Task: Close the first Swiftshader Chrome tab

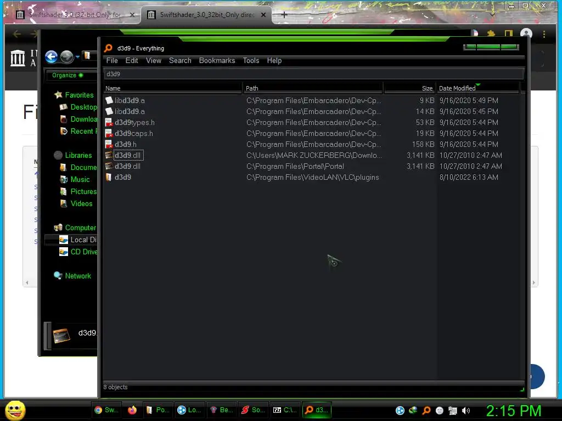Action: (x=132, y=15)
